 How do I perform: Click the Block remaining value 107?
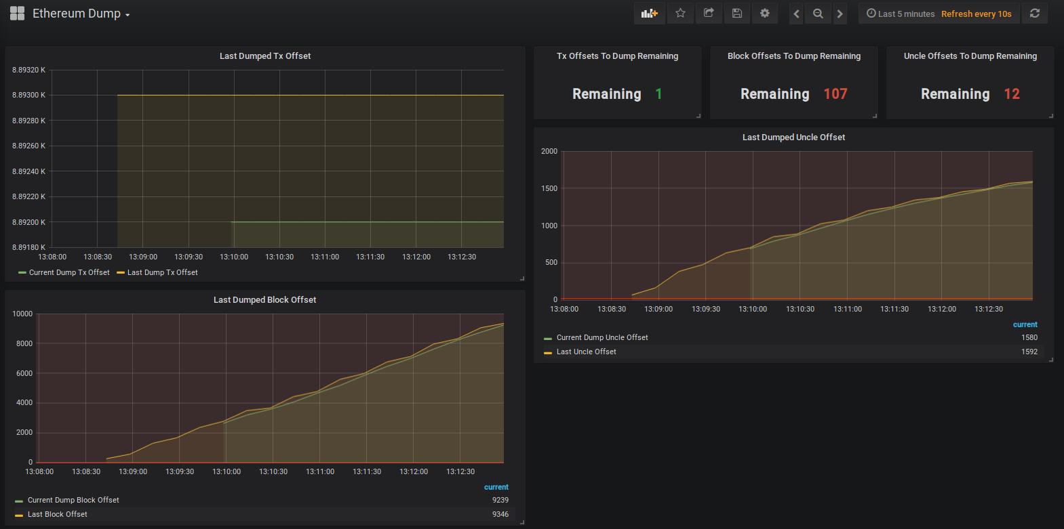tap(835, 94)
